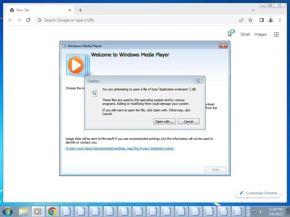This screenshot has width=290, height=217.
Task: Select the Chrome taskbar button
Action: [52, 211]
